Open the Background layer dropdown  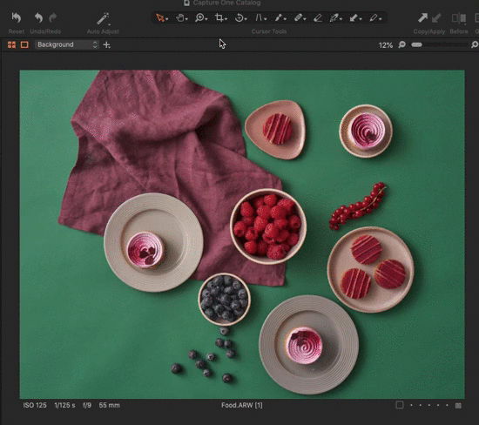click(x=66, y=44)
